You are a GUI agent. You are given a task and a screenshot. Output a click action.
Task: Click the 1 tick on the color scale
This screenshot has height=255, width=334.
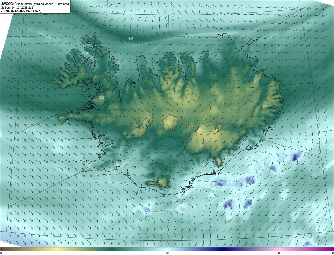coord(56,253)
